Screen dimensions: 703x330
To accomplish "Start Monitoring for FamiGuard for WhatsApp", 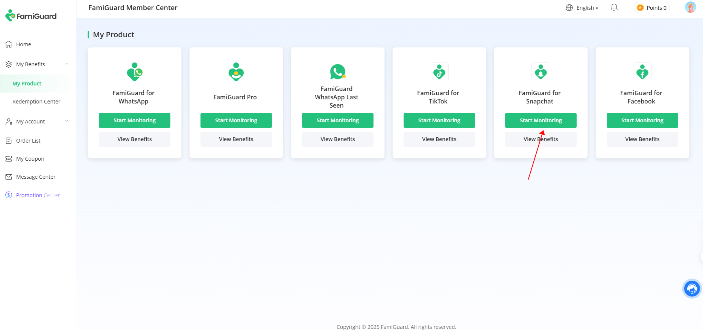I will pyautogui.click(x=135, y=120).
